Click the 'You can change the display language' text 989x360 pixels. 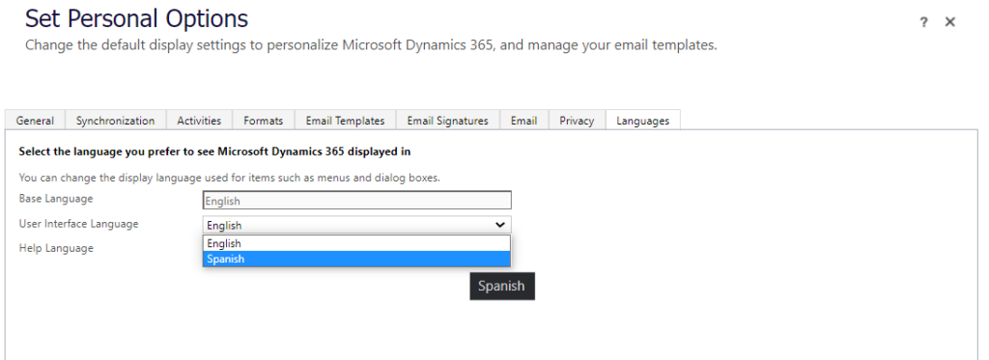(x=230, y=178)
